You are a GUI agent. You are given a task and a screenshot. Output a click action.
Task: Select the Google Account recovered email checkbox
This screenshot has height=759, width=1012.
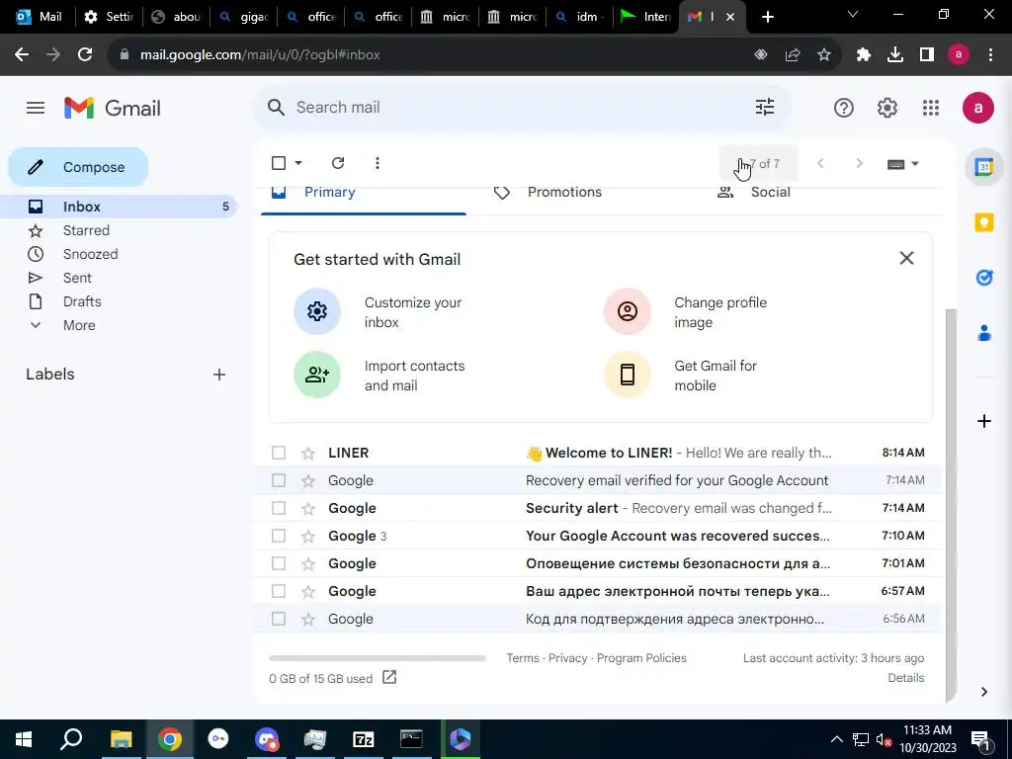tap(279, 537)
